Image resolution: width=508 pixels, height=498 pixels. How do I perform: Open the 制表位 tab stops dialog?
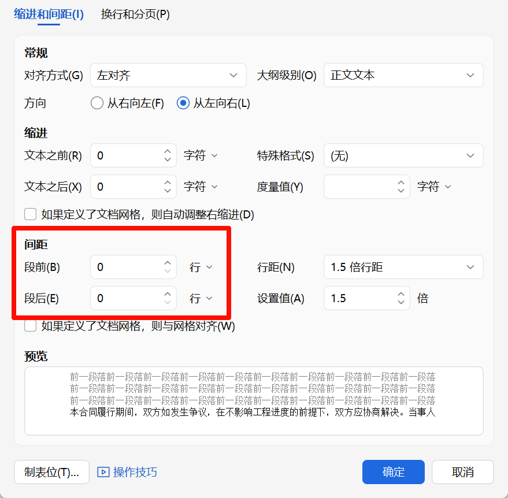51,472
